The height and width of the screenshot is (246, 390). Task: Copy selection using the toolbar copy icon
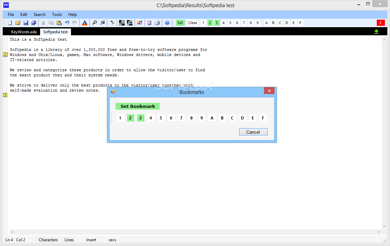51,23
